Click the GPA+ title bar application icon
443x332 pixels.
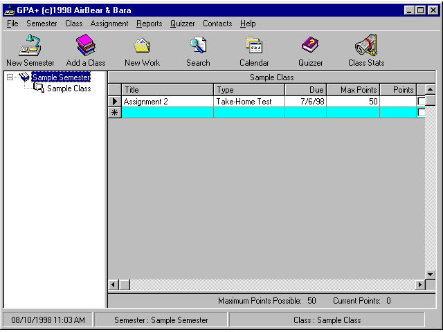point(9,10)
